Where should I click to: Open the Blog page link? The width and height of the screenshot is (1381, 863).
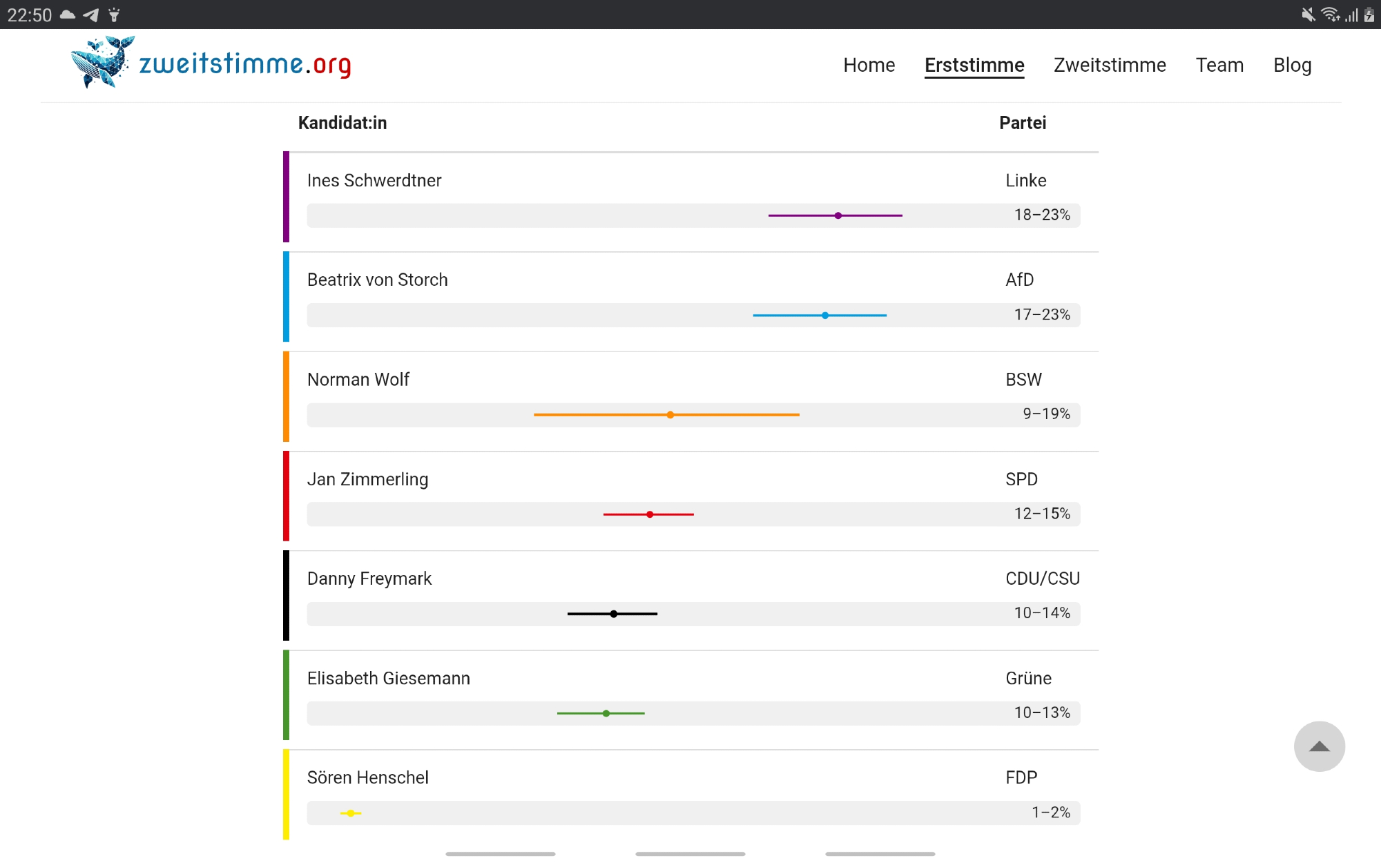pyautogui.click(x=1292, y=65)
